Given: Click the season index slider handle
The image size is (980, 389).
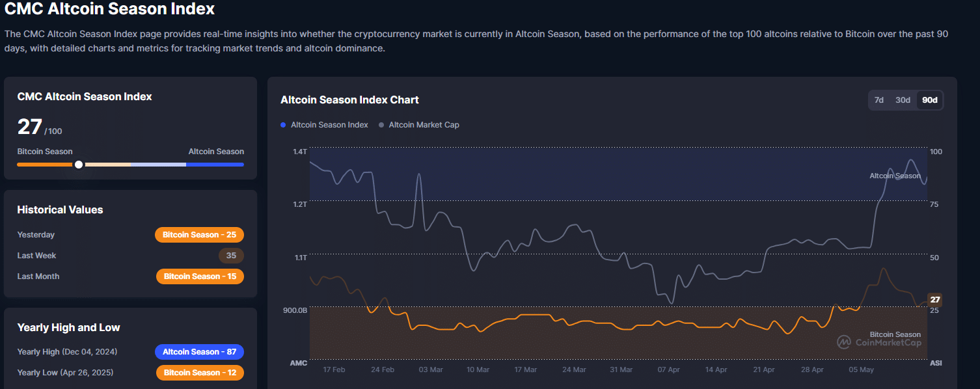Looking at the screenshot, I should (79, 165).
